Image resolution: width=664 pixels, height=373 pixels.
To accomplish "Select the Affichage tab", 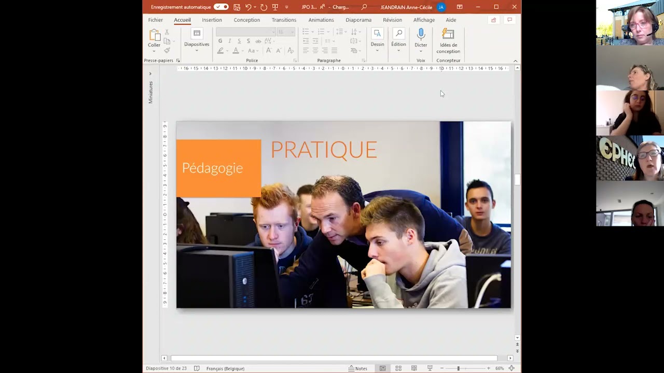I will (x=424, y=20).
